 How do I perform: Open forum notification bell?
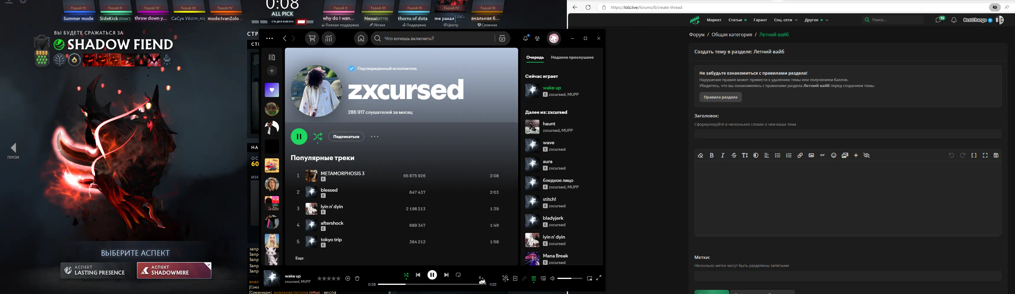(x=954, y=20)
